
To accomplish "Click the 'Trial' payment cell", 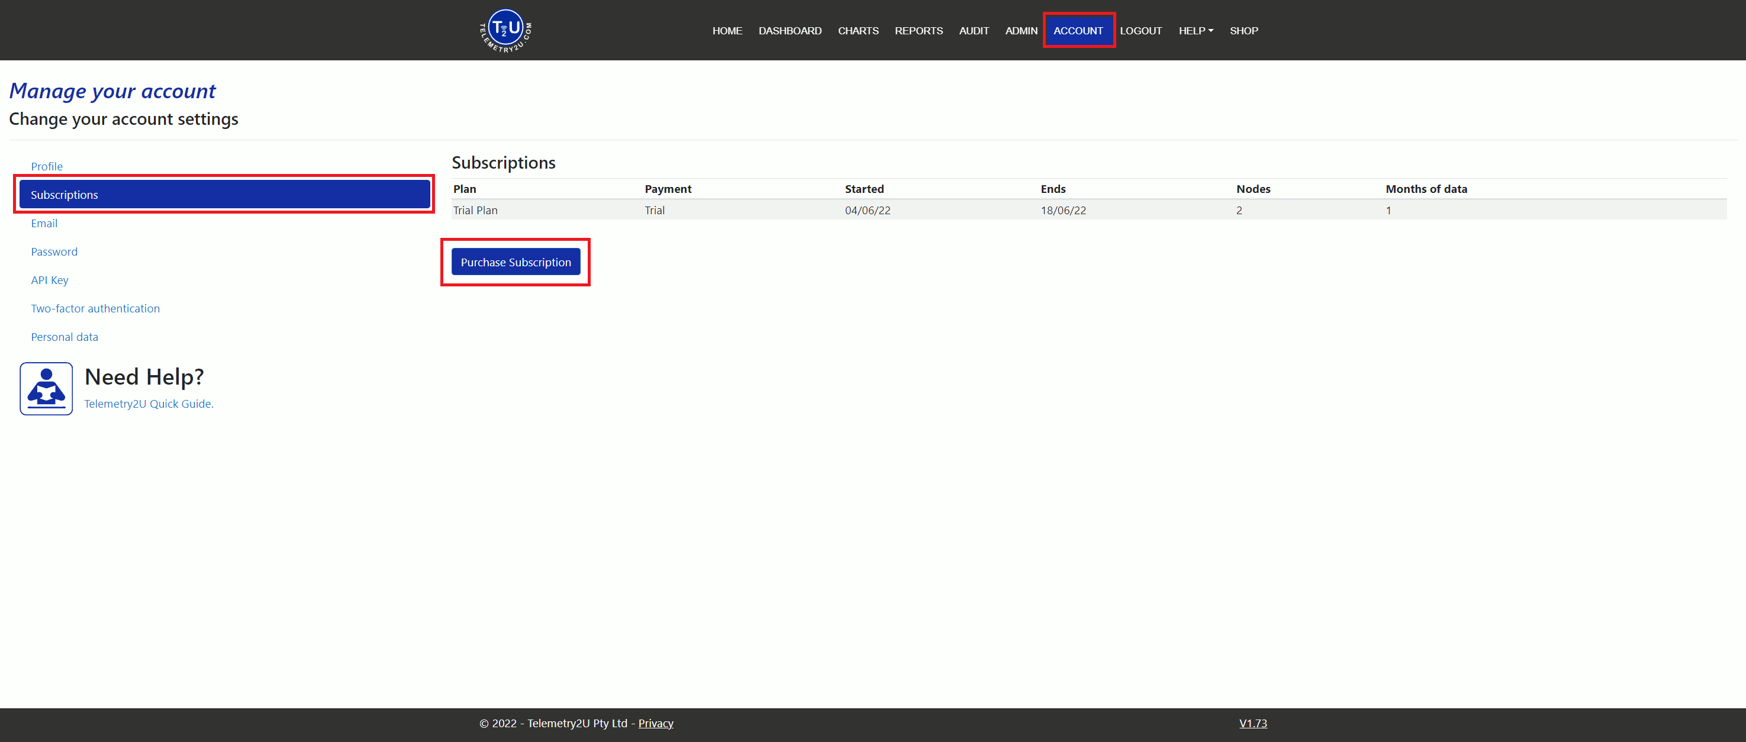I will (655, 210).
